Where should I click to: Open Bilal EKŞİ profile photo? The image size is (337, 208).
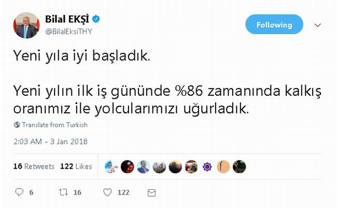pyautogui.click(x=26, y=25)
